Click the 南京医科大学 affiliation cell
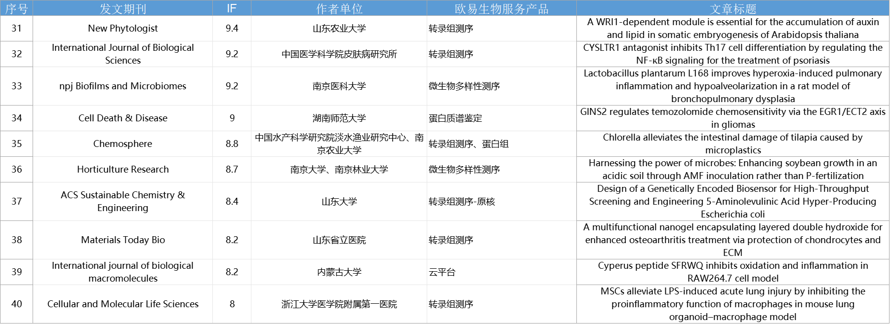Screen dimensions: 890x324 [x=339, y=86]
